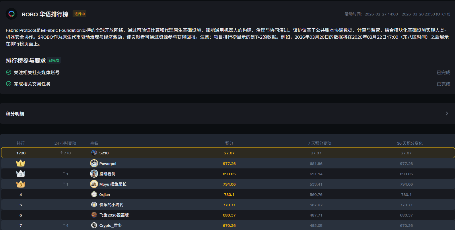Click the 积分 column header

coord(229,143)
